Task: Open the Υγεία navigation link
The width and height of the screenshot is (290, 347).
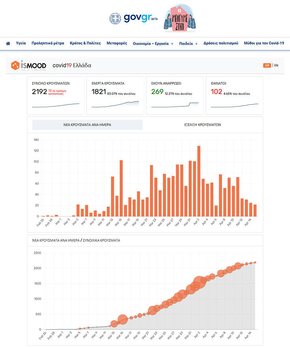Action: [21, 43]
